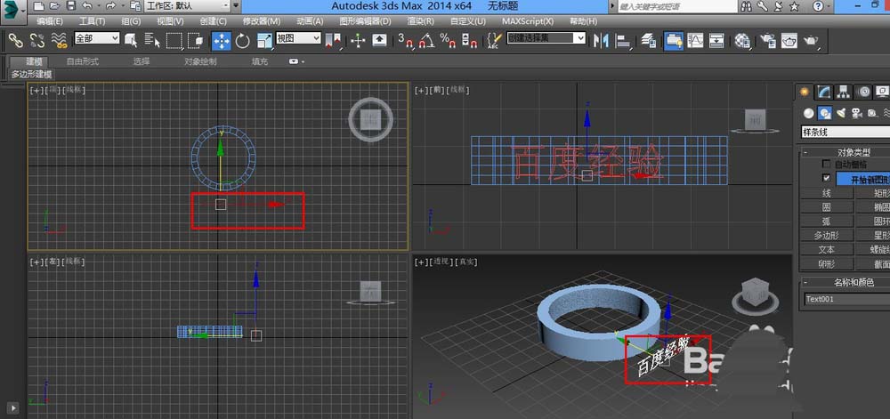Click the 弧 spline button
The height and width of the screenshot is (419, 890).
click(x=827, y=222)
